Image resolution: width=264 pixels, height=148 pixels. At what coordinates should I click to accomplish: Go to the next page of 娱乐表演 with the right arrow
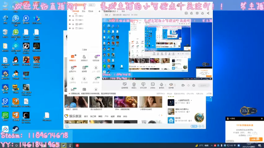[x=162, y=115]
